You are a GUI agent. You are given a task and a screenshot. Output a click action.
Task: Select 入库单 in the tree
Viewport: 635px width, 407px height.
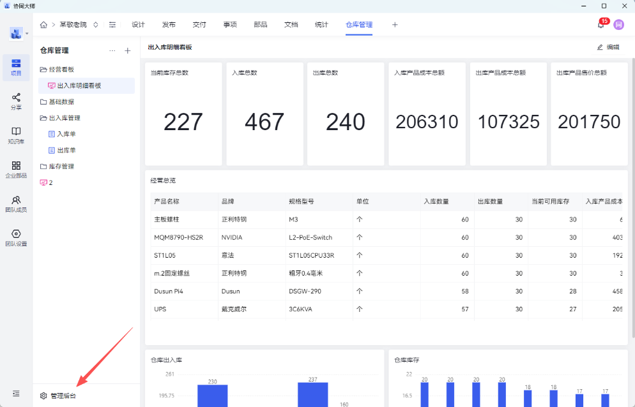point(66,134)
